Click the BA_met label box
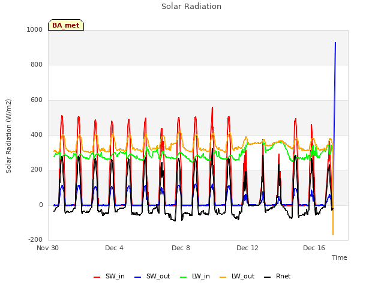 pyautogui.click(x=66, y=25)
